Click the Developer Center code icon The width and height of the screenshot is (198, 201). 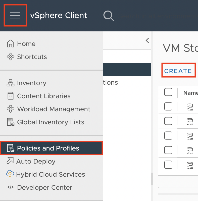pos(11,187)
